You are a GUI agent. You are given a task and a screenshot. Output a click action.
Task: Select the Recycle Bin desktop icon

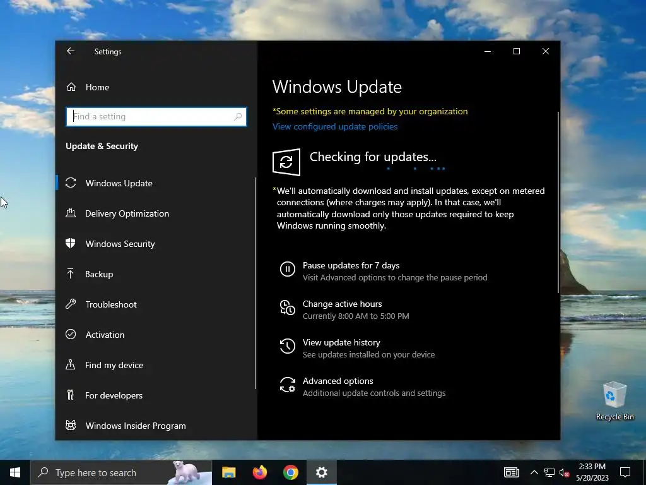coord(614,401)
